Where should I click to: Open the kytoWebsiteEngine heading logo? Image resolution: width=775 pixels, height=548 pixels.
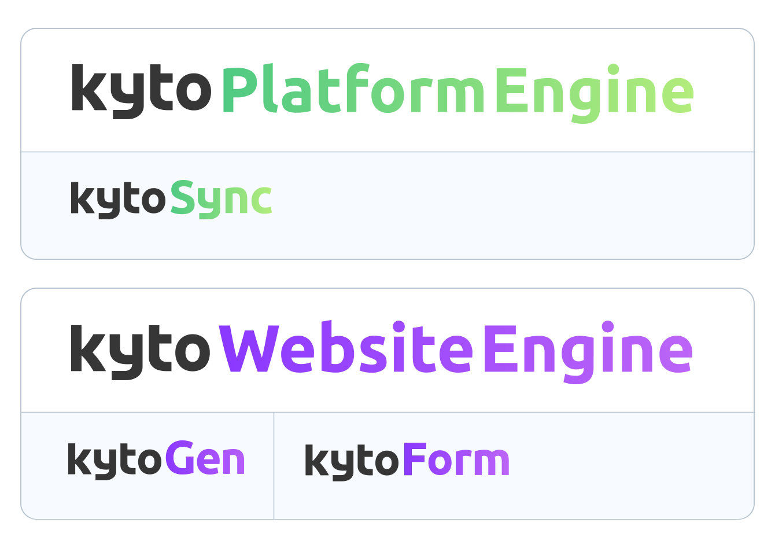point(381,351)
